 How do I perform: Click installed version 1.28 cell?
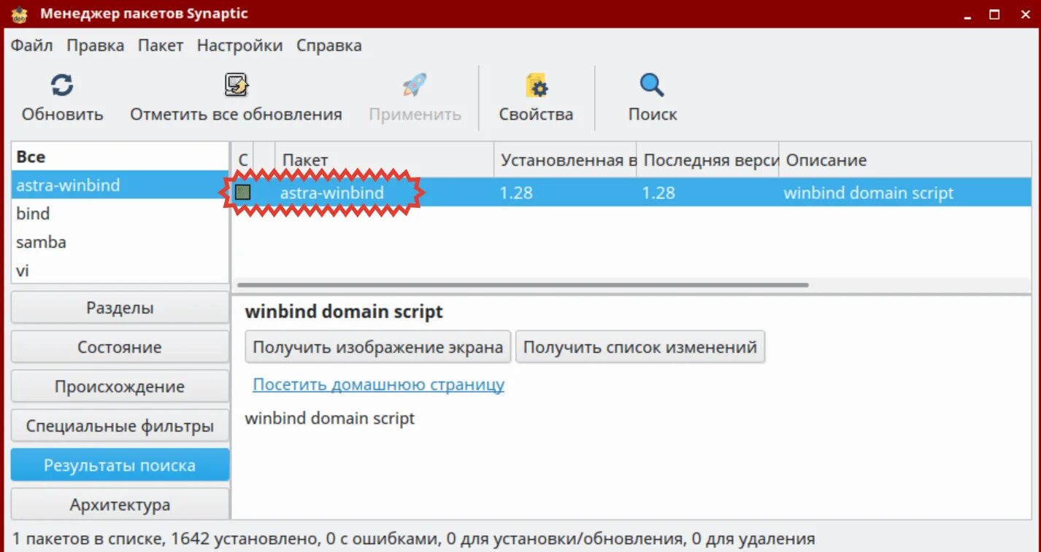(516, 193)
